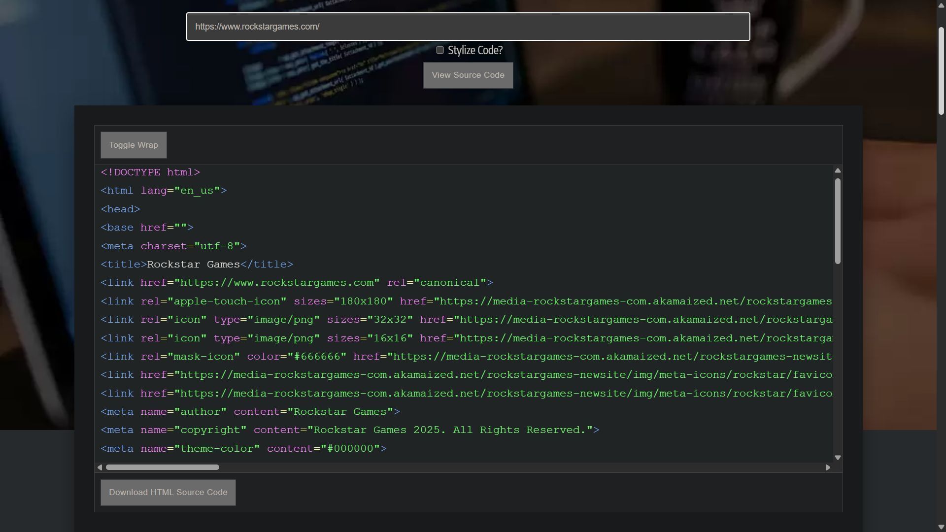Click the 'Stylize Code?' label text

coord(475,50)
